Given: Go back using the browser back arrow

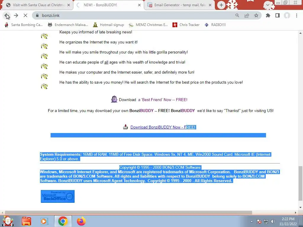Looking at the screenshot, I should 7,15.
